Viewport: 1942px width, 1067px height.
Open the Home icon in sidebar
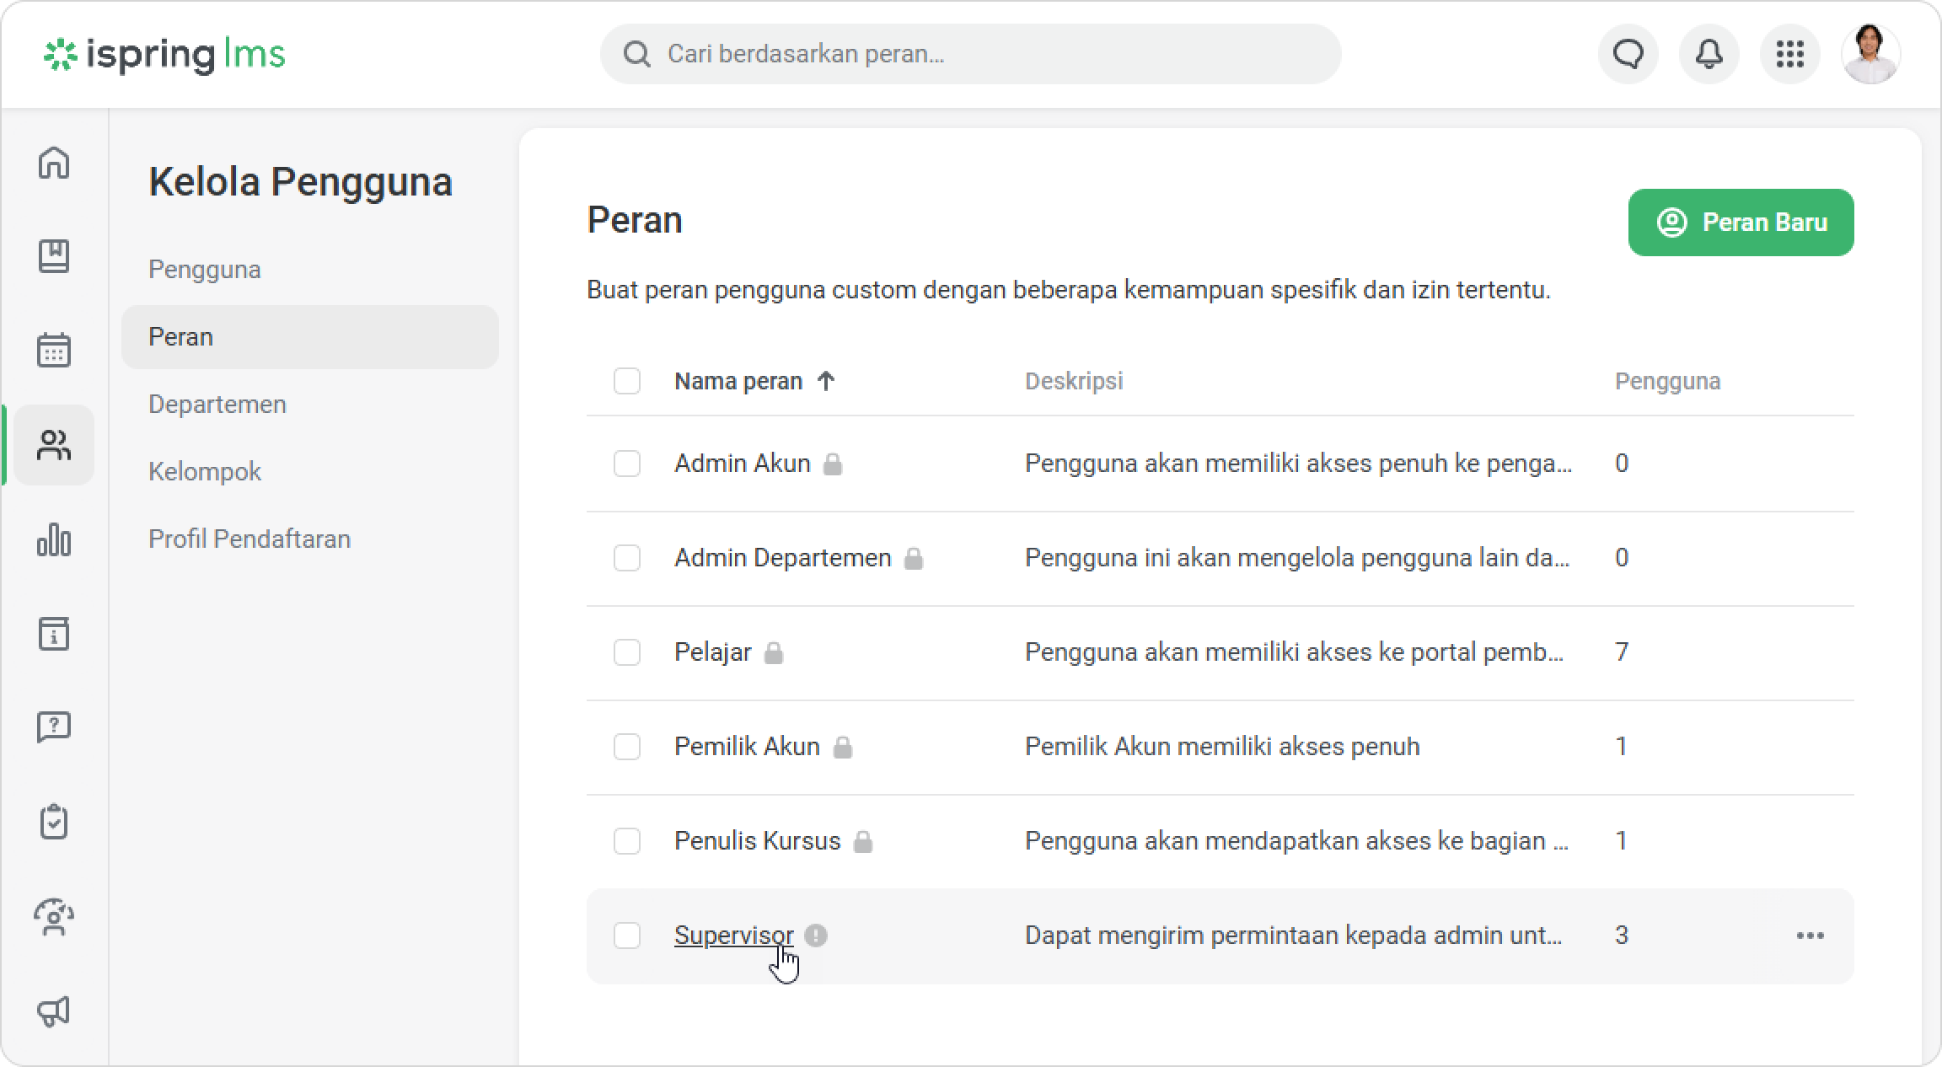(54, 163)
